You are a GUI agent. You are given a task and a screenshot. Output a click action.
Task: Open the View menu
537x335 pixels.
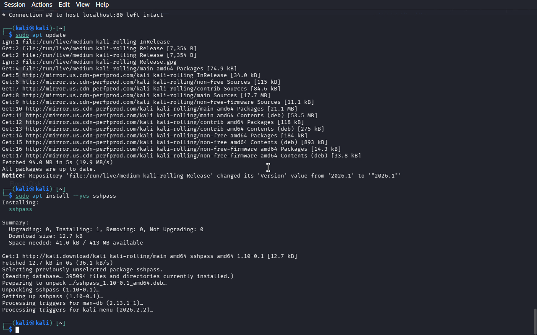(x=83, y=5)
